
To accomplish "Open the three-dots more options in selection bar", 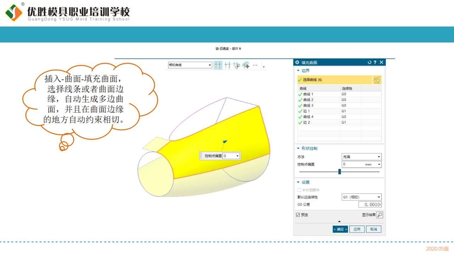I will (255, 65).
